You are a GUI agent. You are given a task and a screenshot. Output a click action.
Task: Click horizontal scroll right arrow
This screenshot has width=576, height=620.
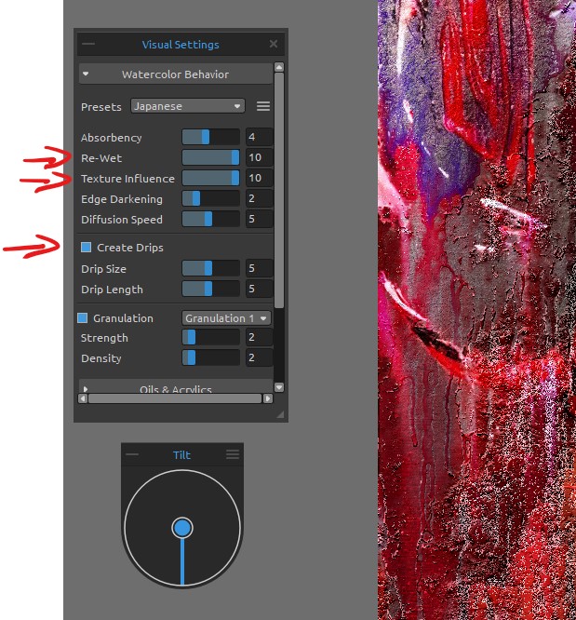(x=268, y=398)
